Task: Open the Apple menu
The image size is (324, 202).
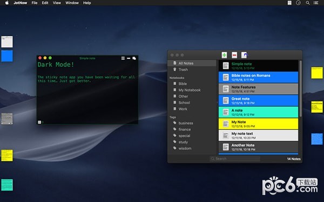Action: point(7,3)
